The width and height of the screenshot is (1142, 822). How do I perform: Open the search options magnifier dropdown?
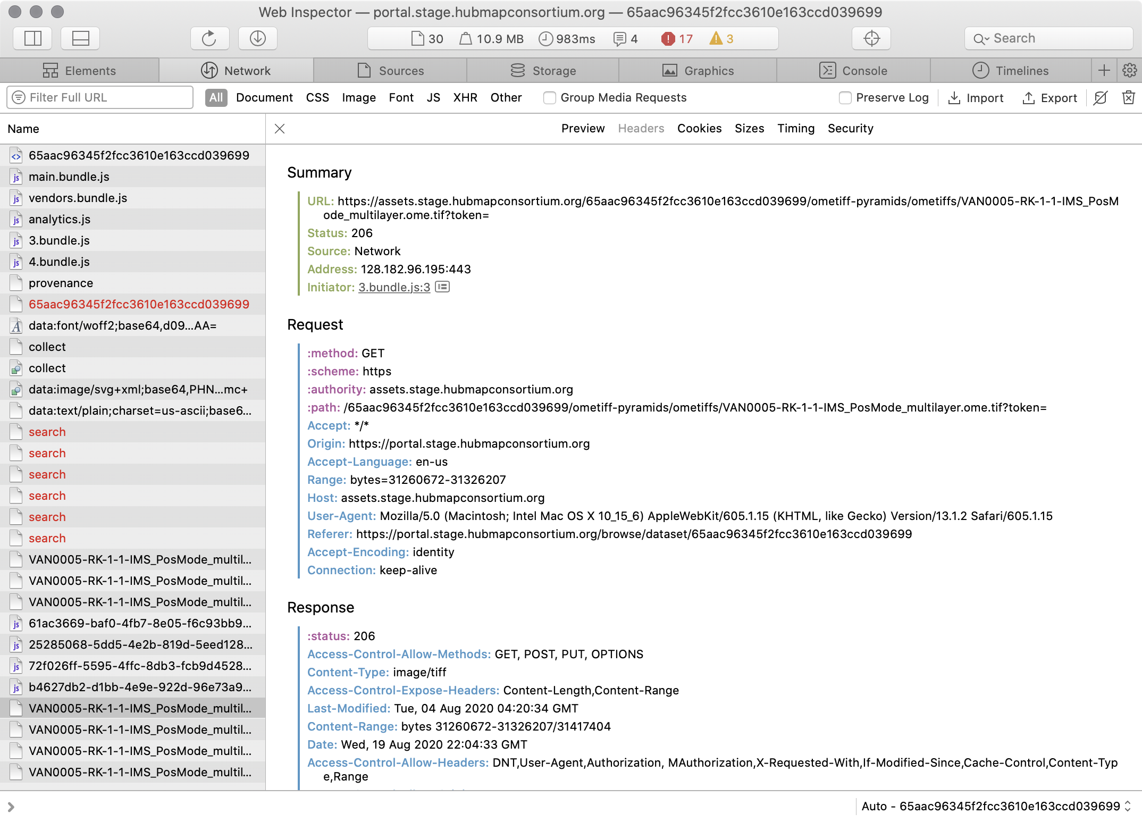982,38
